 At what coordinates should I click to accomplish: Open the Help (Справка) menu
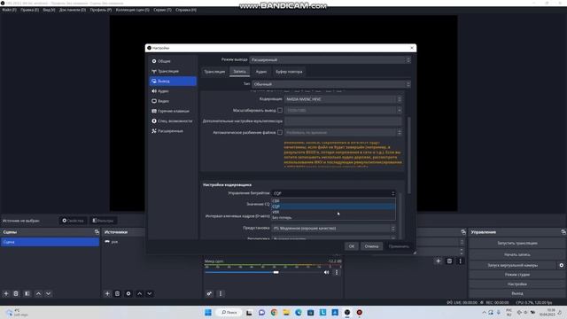[x=186, y=10]
